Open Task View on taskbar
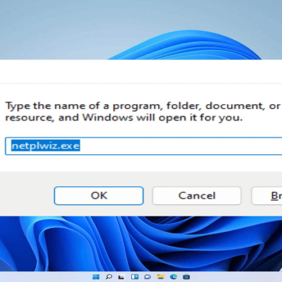Screen dimensions: 282x282 122,277
